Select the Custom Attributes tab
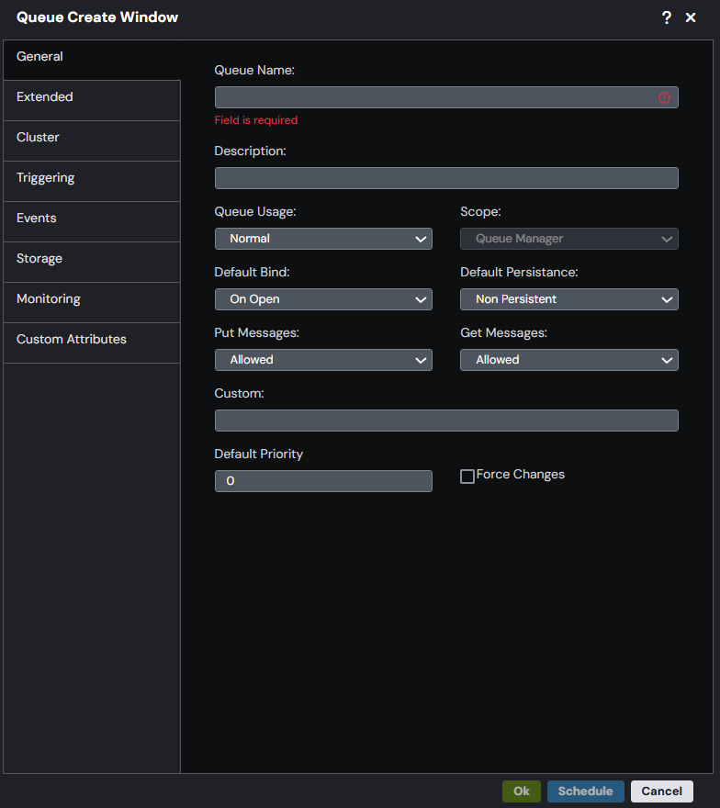This screenshot has width=720, height=808. (92, 343)
